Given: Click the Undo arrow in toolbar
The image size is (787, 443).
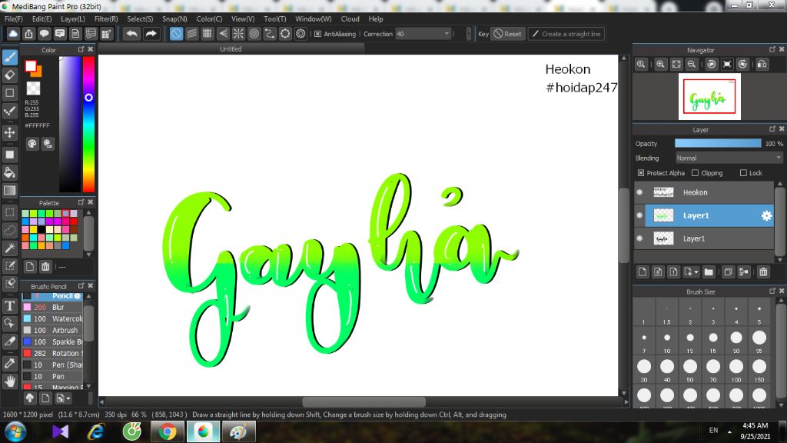Looking at the screenshot, I should click(132, 34).
